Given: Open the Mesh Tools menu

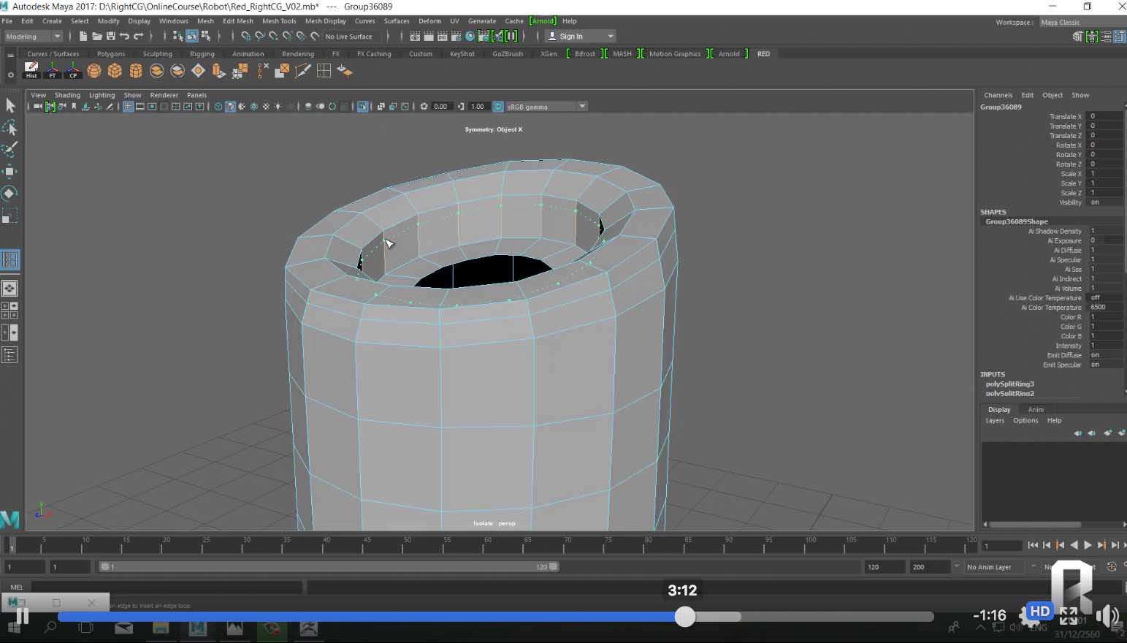Looking at the screenshot, I should 279,21.
